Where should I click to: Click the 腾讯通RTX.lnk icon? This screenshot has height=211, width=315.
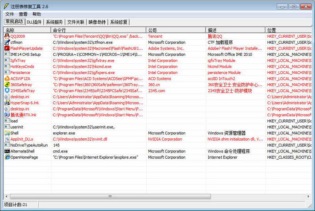coord(7,115)
